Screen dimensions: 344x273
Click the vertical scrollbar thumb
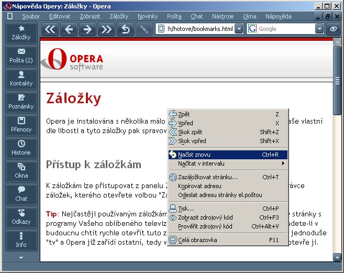(337, 81)
